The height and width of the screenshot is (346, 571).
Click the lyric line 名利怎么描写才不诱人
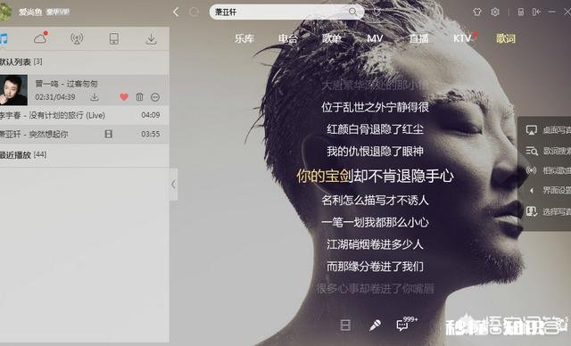[x=375, y=200]
